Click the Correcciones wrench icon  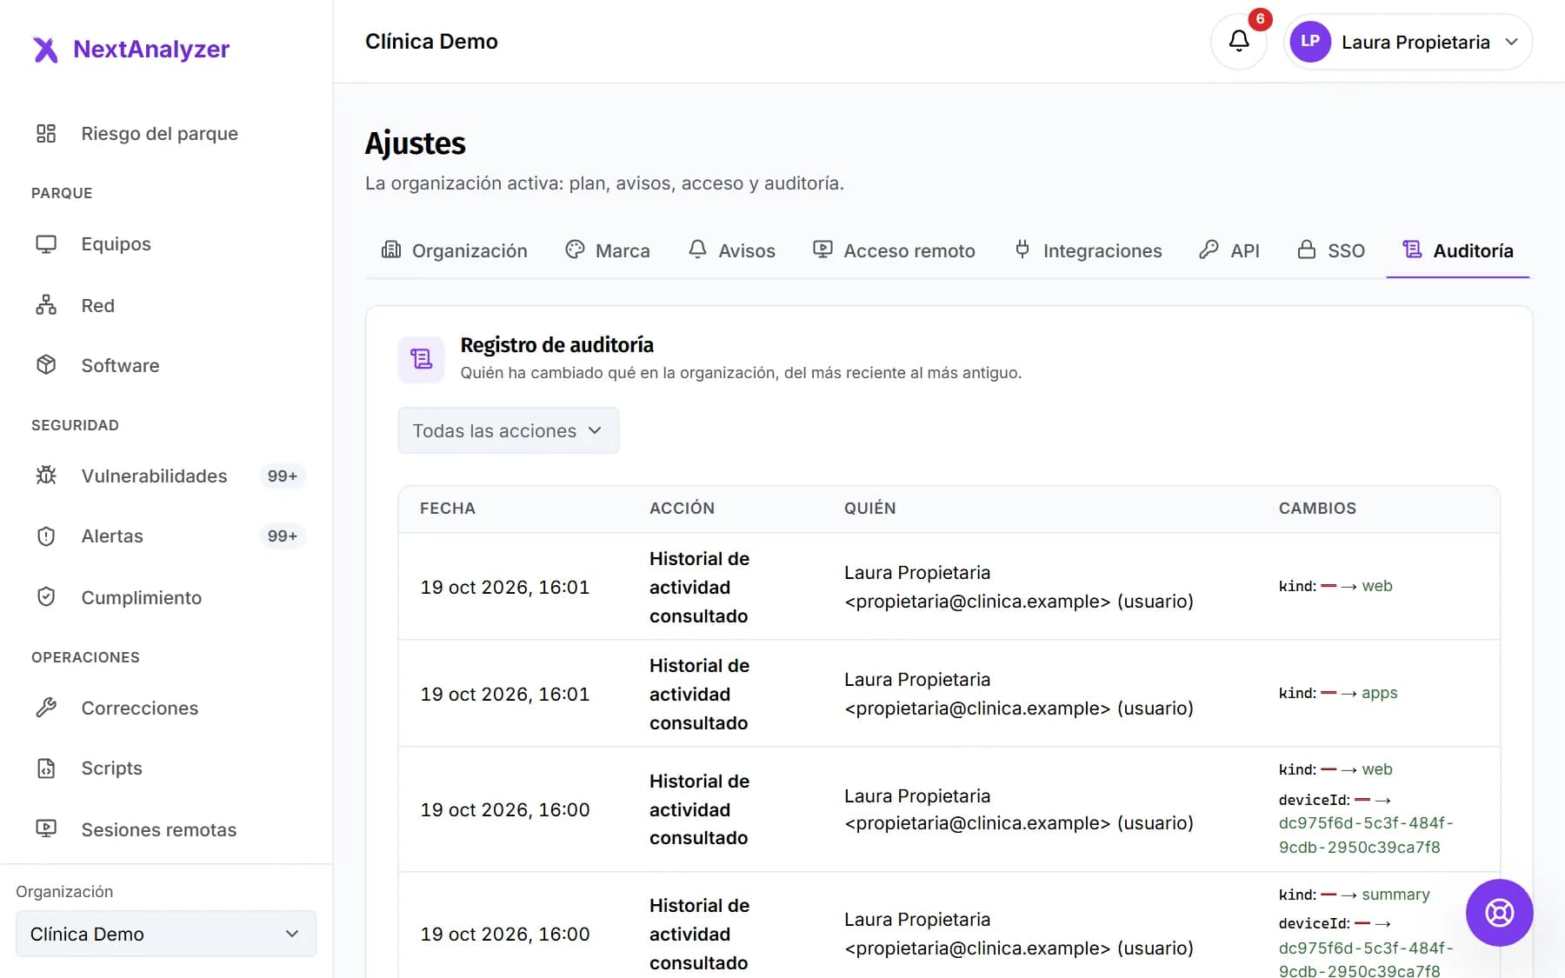click(x=46, y=708)
